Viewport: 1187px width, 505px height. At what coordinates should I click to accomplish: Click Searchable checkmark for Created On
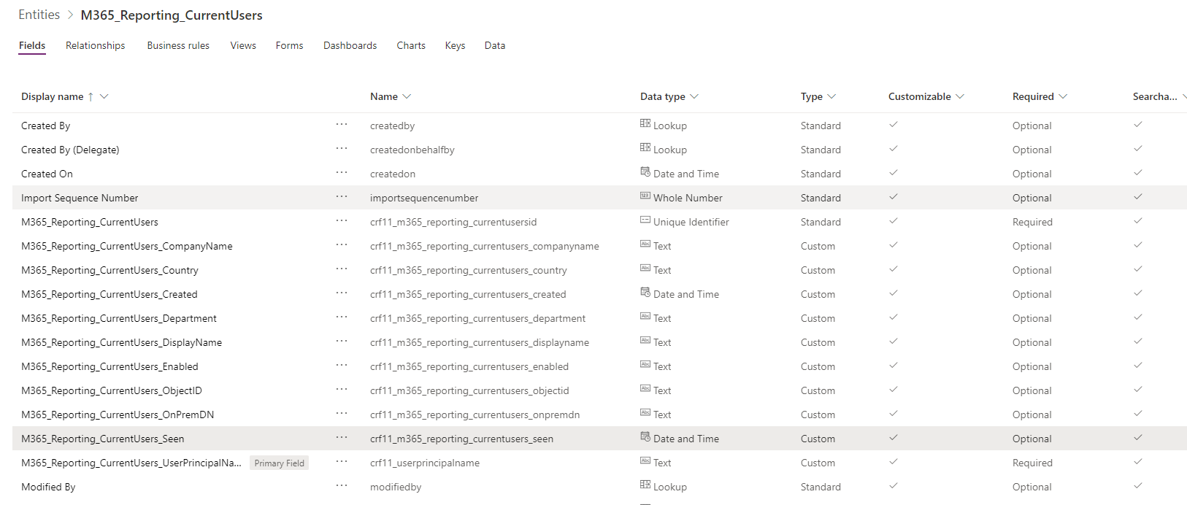coord(1138,173)
